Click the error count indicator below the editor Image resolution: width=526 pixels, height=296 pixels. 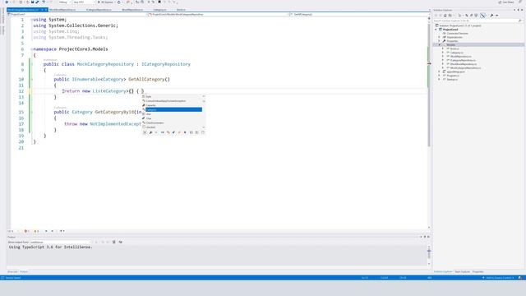[x=27, y=231]
